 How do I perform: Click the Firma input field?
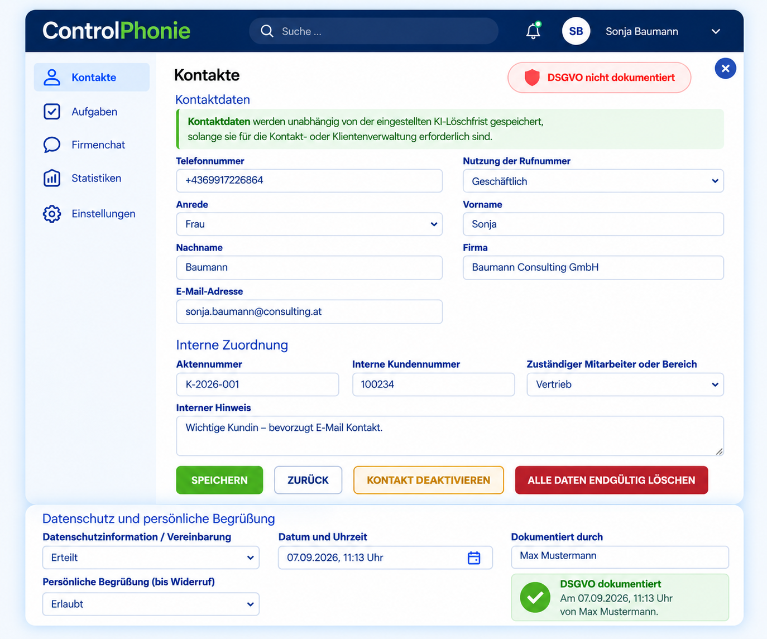coord(593,267)
